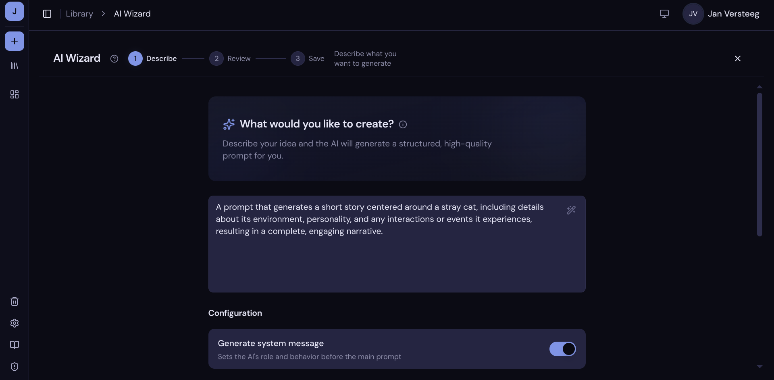This screenshot has width=774, height=380.
Task: Open the Library icon in sidebar
Action: point(15,66)
